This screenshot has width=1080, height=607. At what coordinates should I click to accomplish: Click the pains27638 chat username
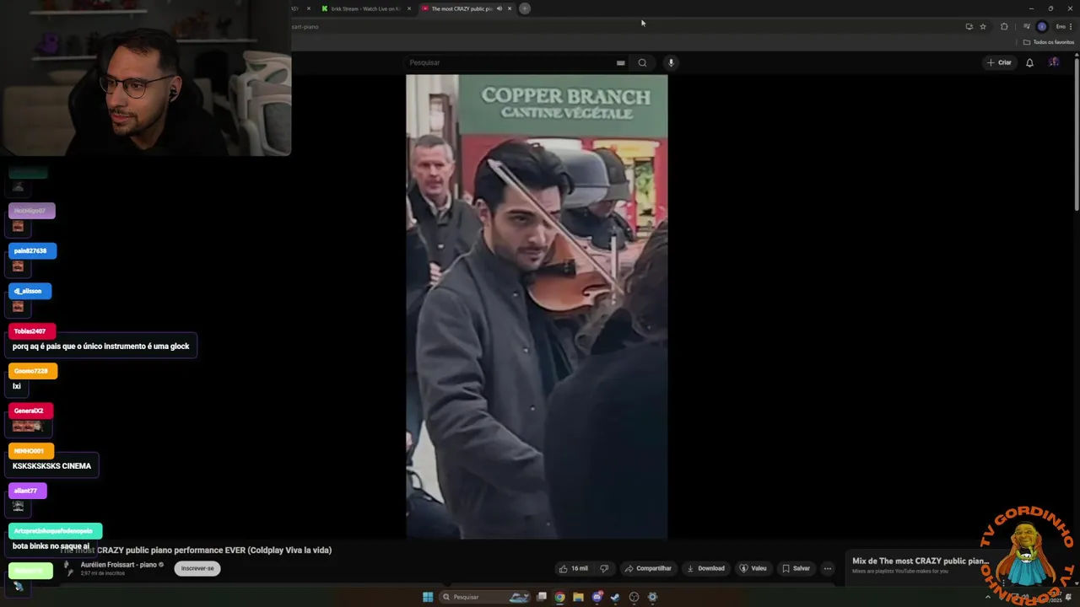[x=30, y=251]
